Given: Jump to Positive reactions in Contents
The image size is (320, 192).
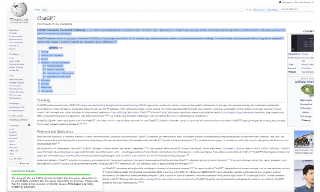Looking at the screenshot, I should coord(55,66).
